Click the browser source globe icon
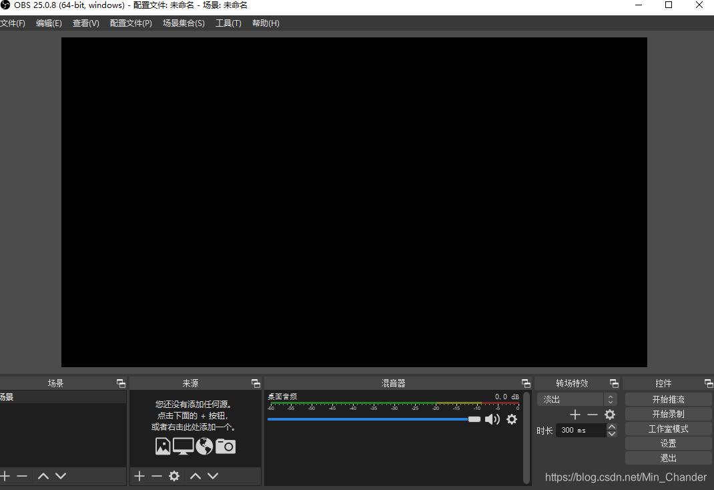Viewport: 714px width, 490px height. (x=204, y=447)
